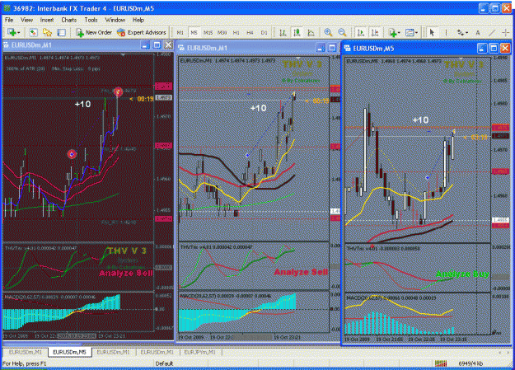Select the Vertical Line drawing tool
This screenshot has height=370, width=515.
point(446,32)
